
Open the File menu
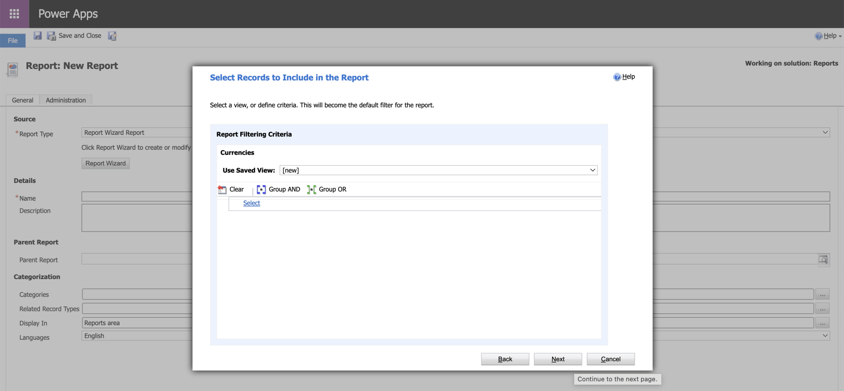[13, 41]
